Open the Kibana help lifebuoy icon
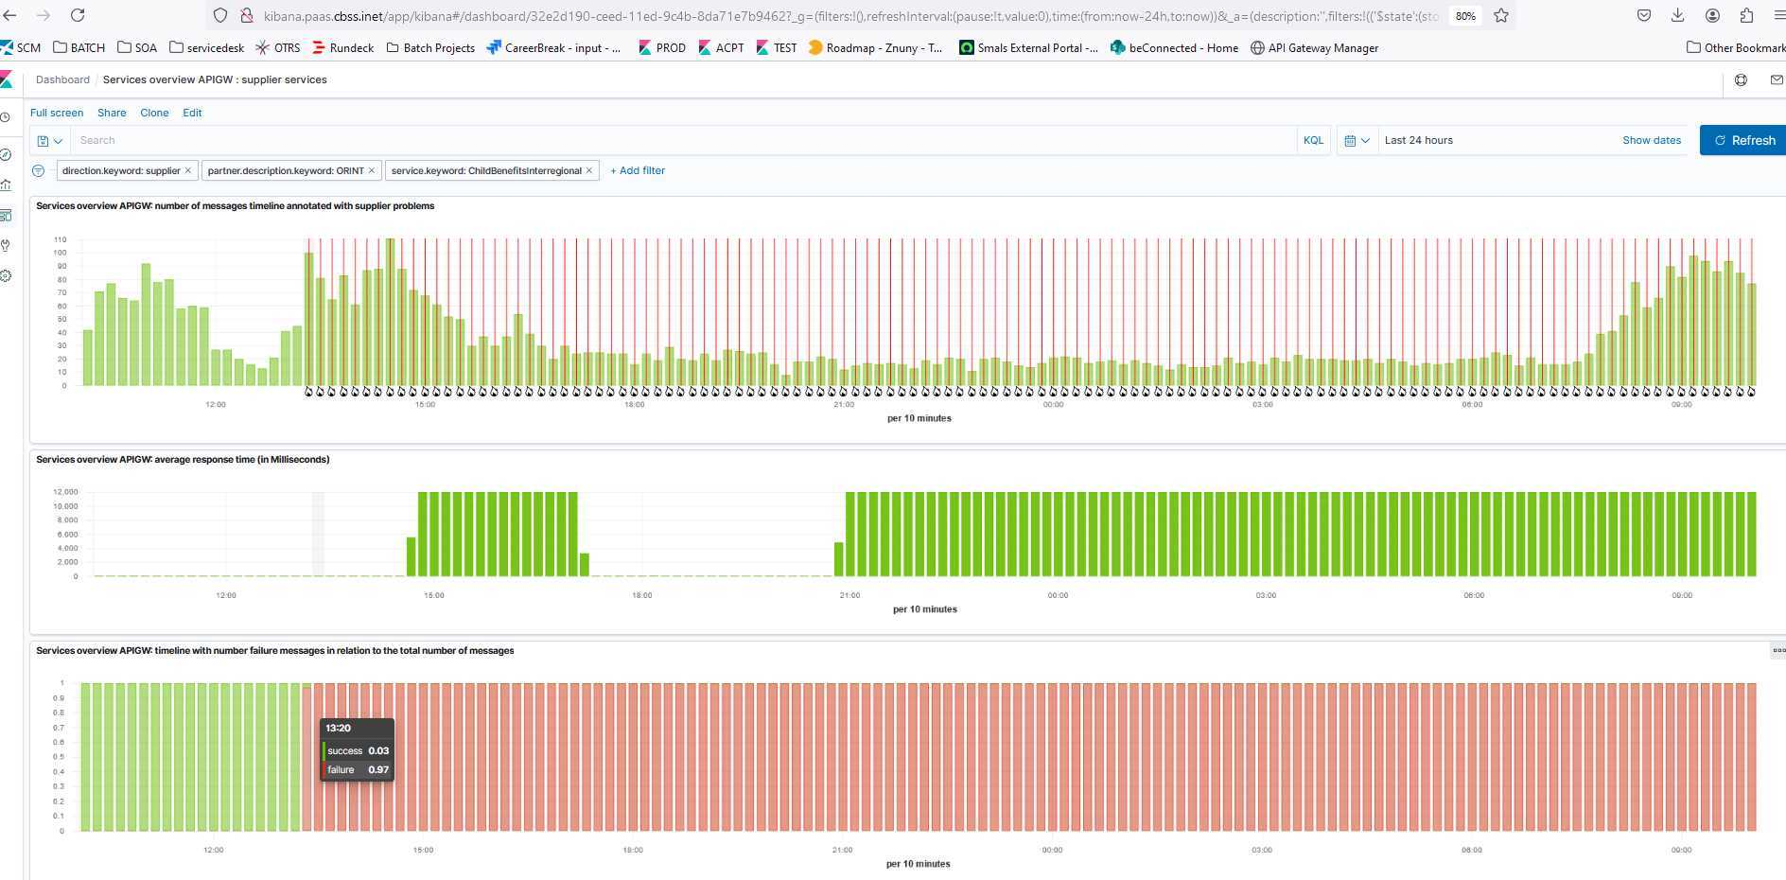 pyautogui.click(x=1741, y=80)
